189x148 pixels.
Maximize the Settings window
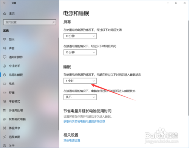[x=176, y=3]
